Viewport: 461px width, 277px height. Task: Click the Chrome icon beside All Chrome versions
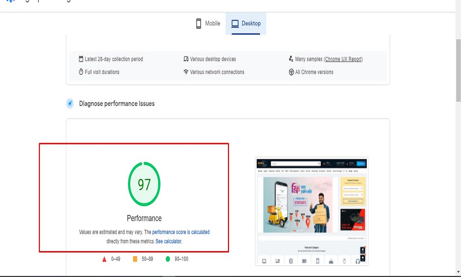pos(291,72)
